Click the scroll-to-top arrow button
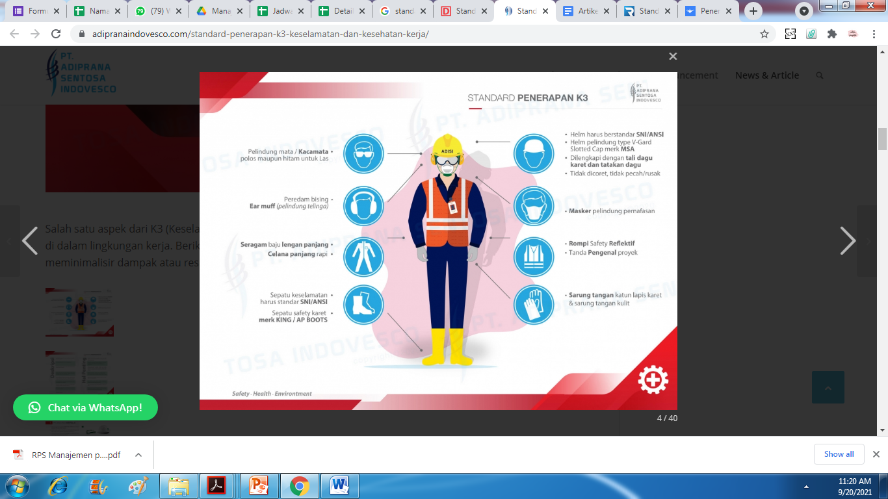 pos(828,387)
